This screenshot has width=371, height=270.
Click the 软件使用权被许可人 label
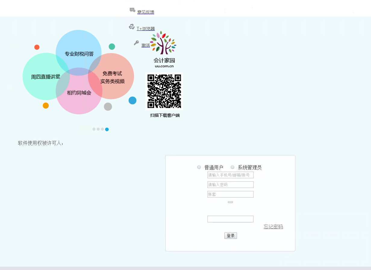(x=41, y=143)
